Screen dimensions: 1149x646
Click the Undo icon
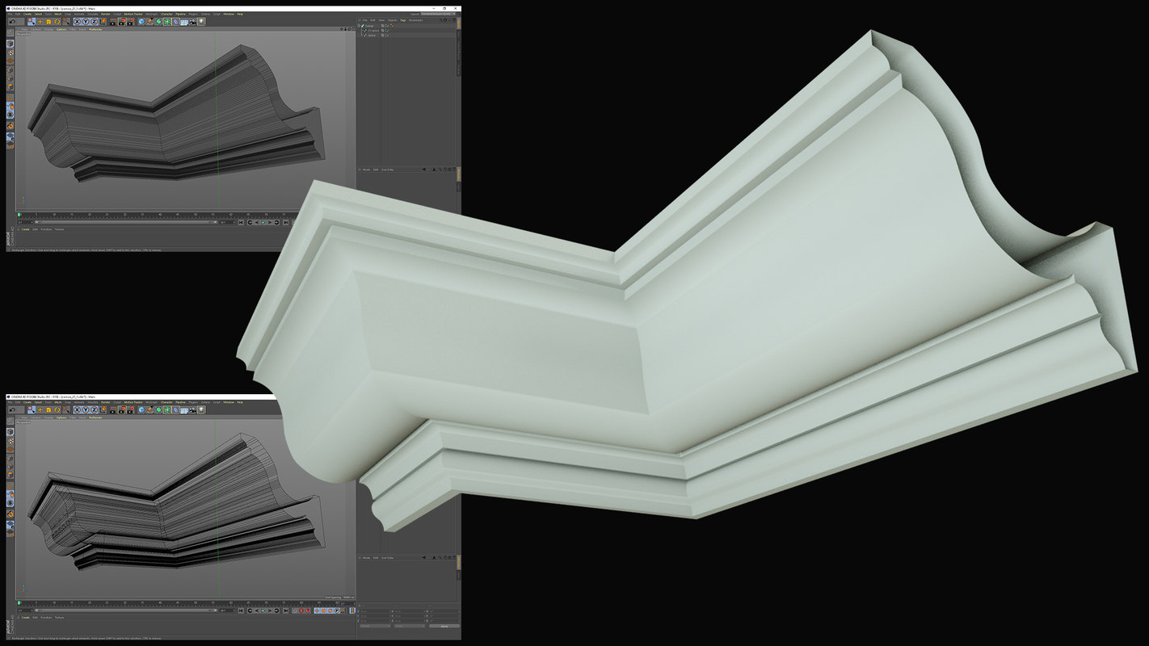(12, 23)
